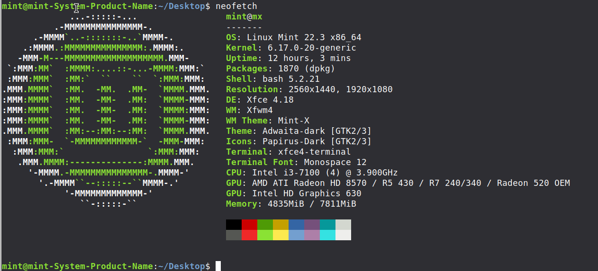The width and height of the screenshot is (598, 271).
Task: Click the dark red color block
Action: (249, 224)
